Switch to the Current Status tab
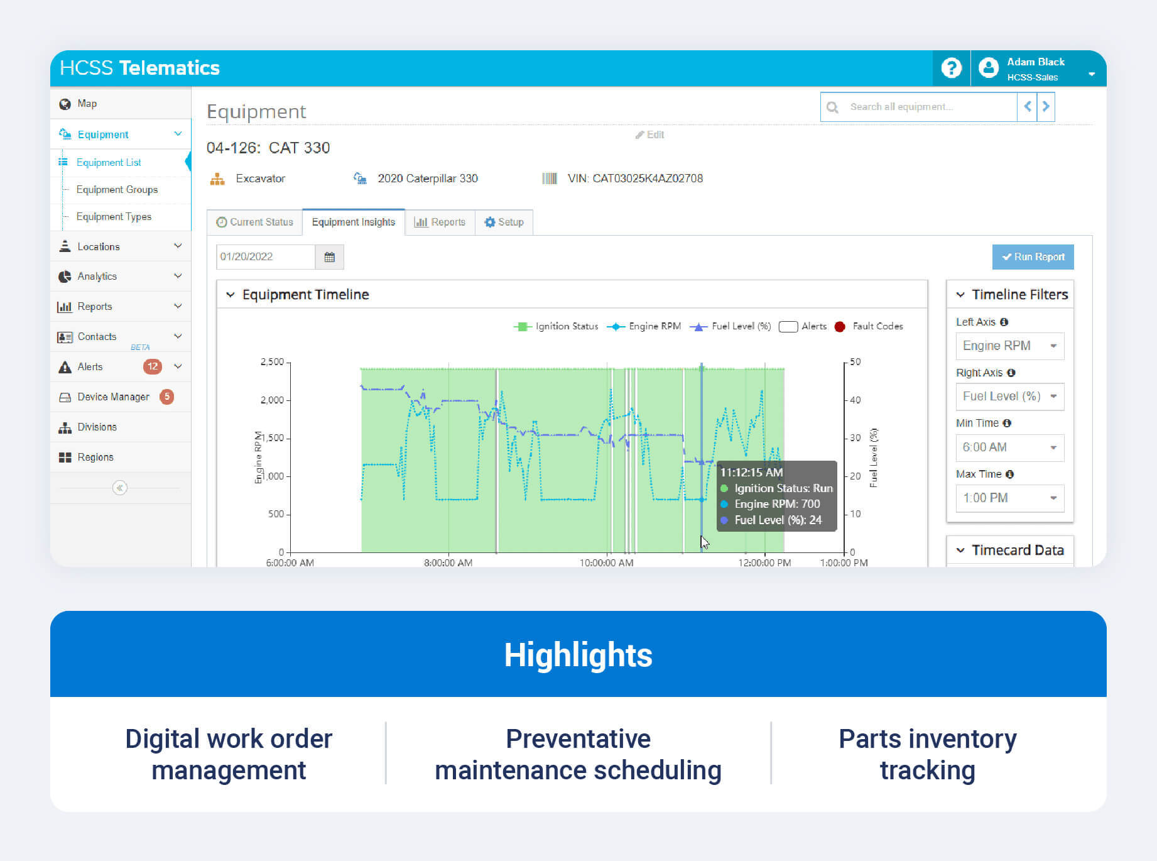This screenshot has width=1157, height=861. (x=254, y=222)
